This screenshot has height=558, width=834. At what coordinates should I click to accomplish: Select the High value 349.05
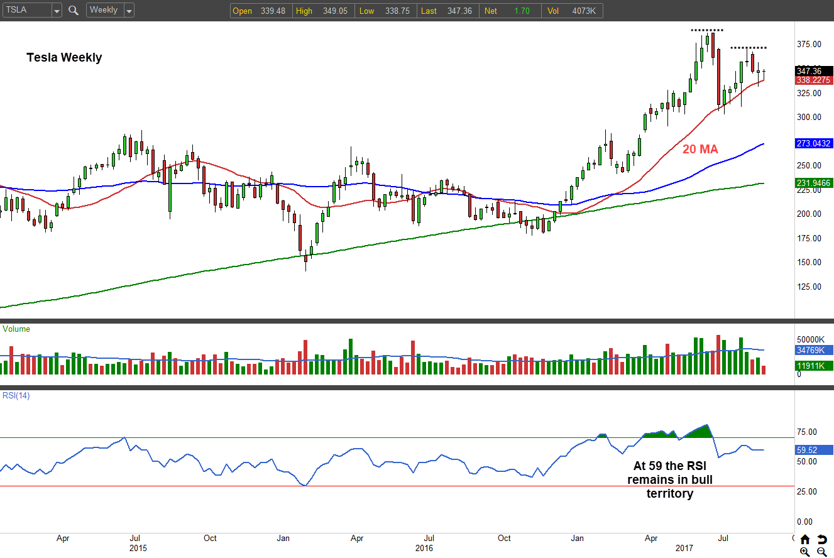point(335,11)
